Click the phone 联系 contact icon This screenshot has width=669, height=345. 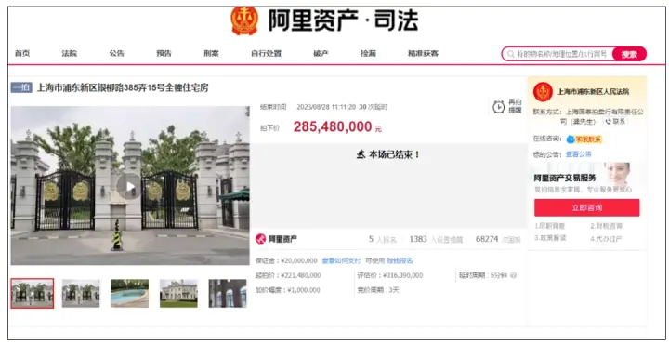(x=609, y=121)
